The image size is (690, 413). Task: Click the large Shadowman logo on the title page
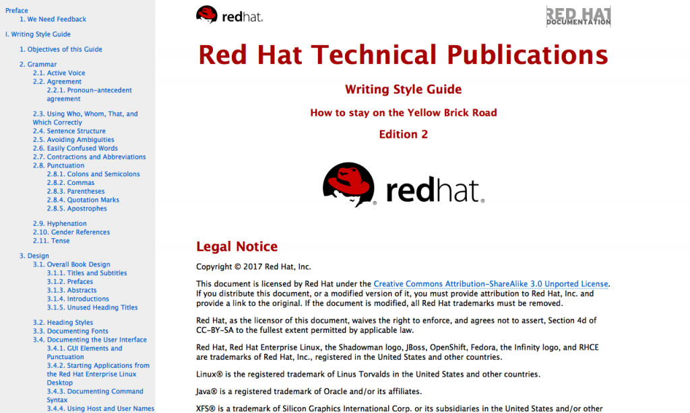[x=403, y=186]
